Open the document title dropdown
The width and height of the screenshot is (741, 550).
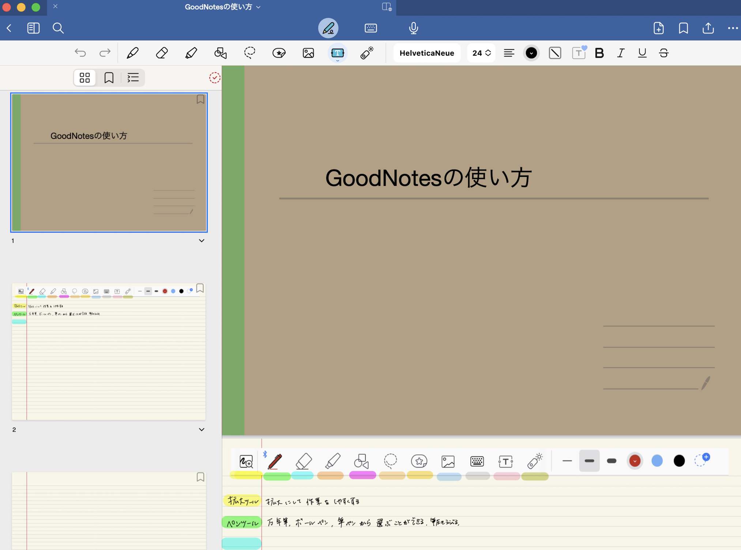(222, 7)
